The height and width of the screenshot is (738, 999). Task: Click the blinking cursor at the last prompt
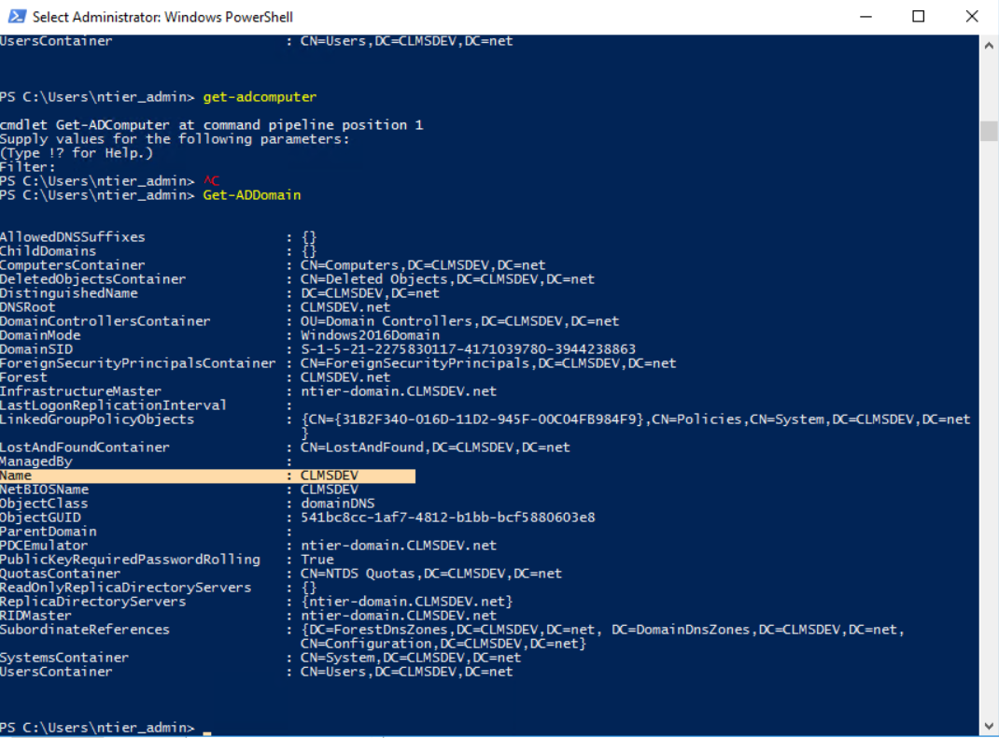(207, 729)
